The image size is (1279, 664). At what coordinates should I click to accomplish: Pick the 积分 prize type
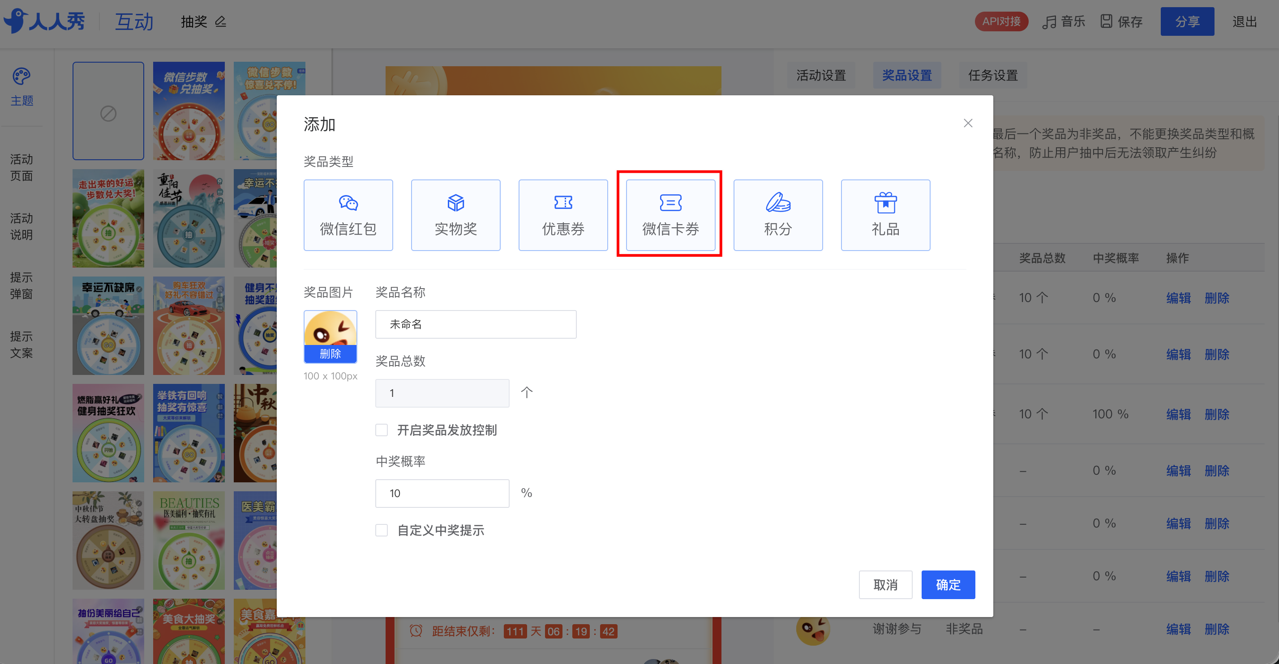(x=778, y=215)
